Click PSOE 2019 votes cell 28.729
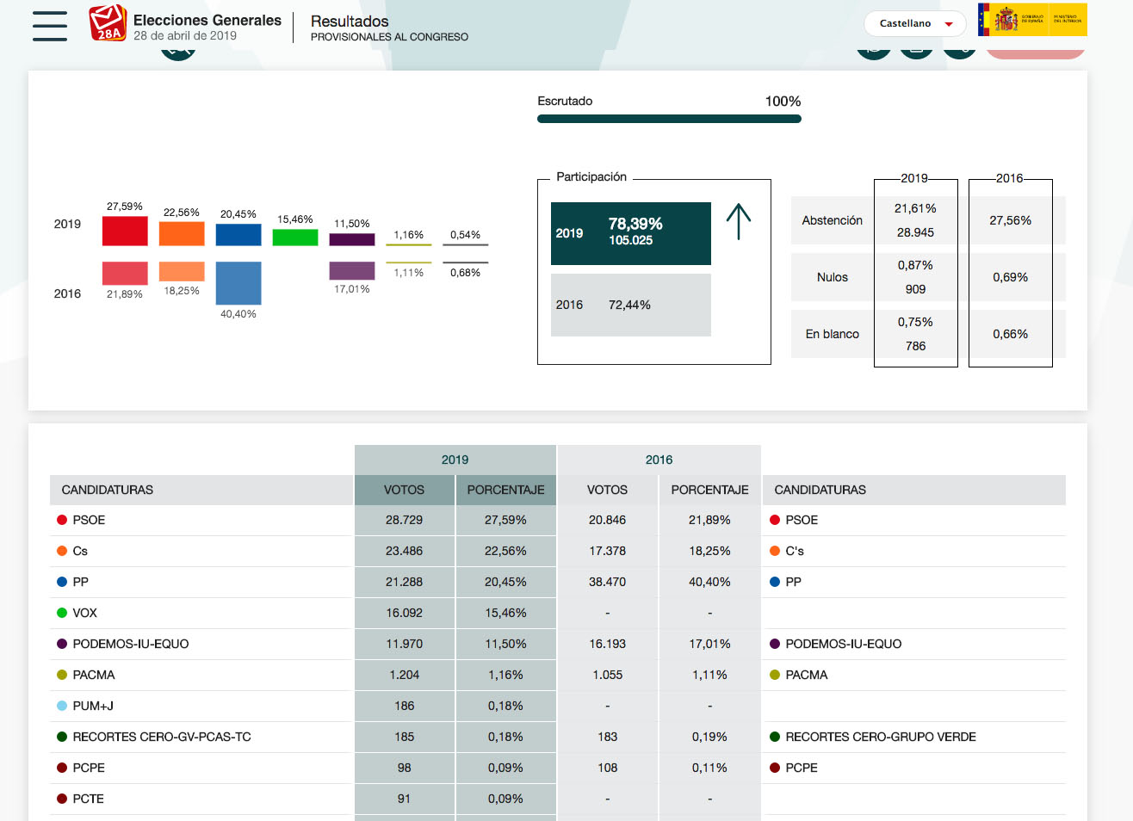 [405, 520]
